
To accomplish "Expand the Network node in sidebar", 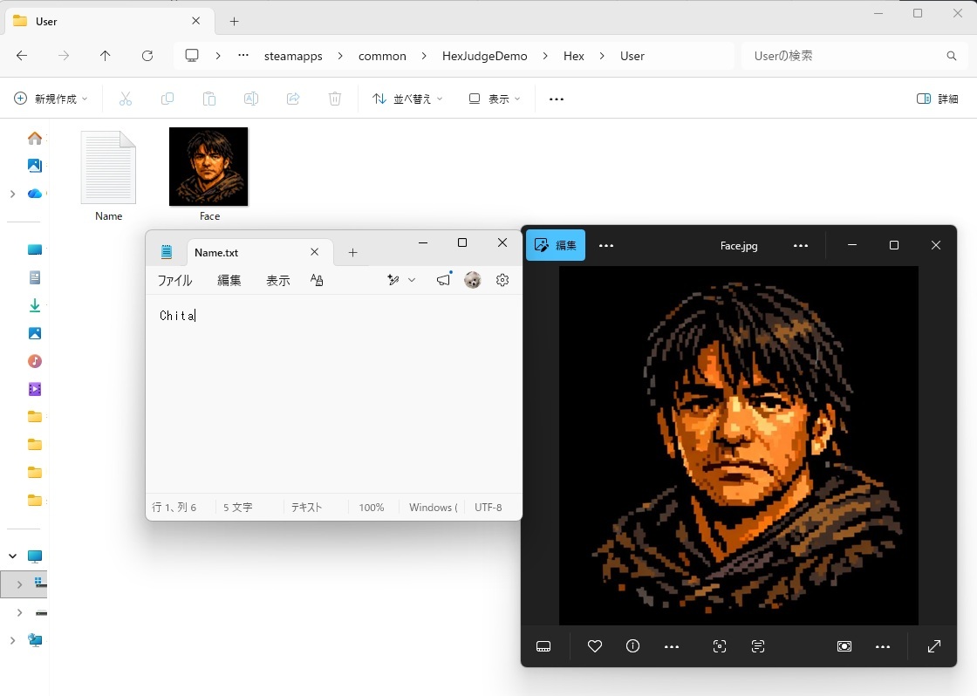I will coord(12,640).
